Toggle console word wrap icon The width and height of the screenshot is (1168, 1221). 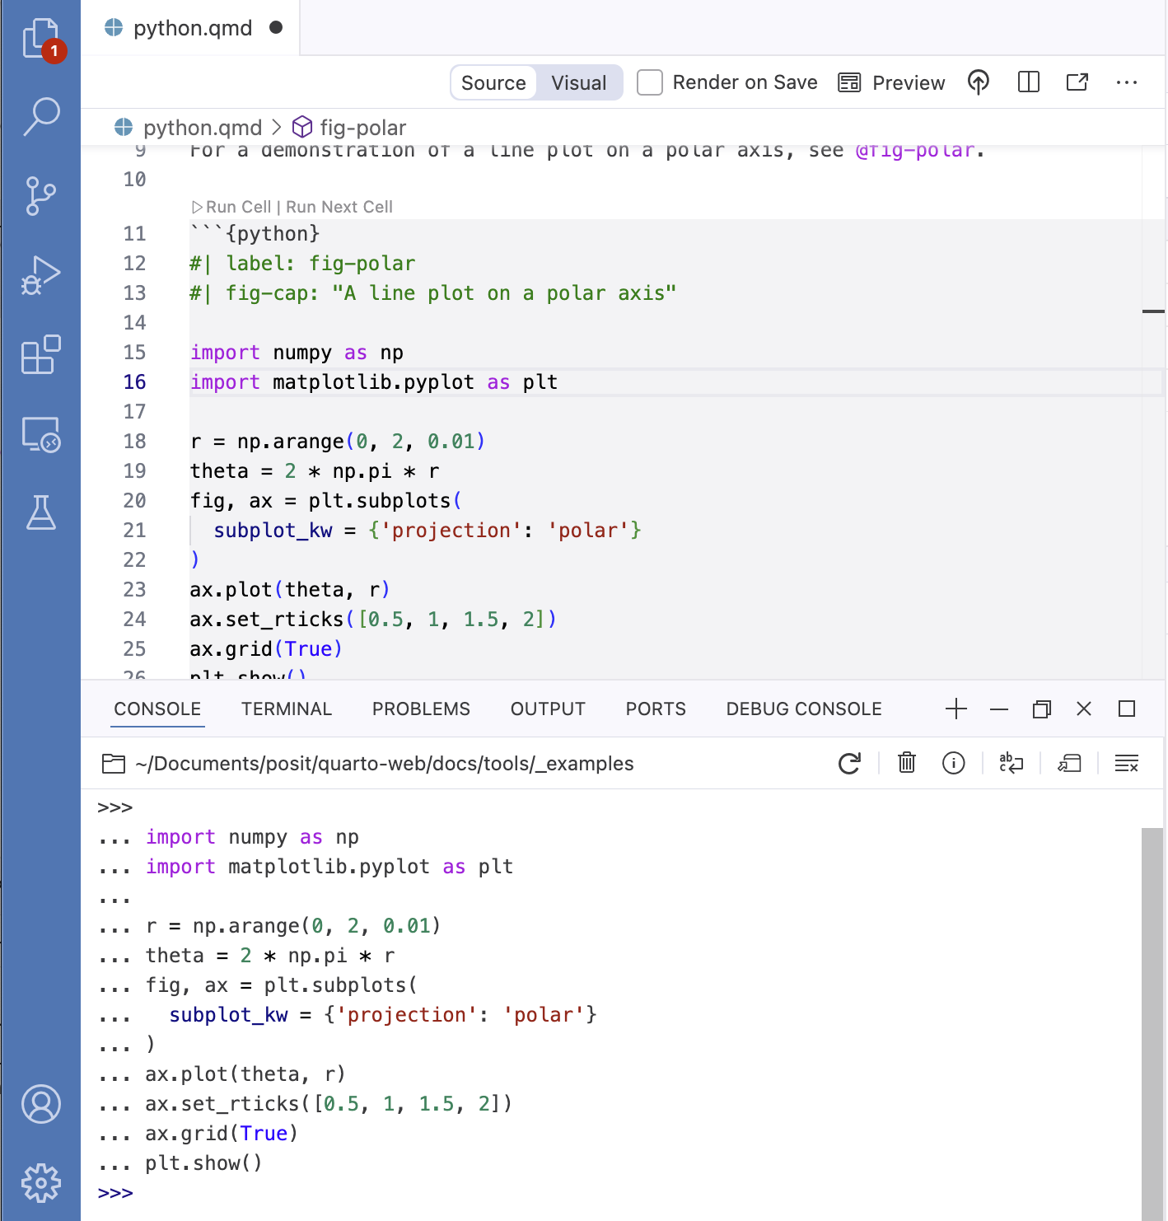[1011, 764]
